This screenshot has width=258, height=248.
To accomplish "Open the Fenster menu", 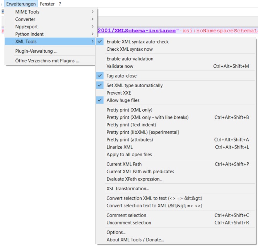I will 47,4.
